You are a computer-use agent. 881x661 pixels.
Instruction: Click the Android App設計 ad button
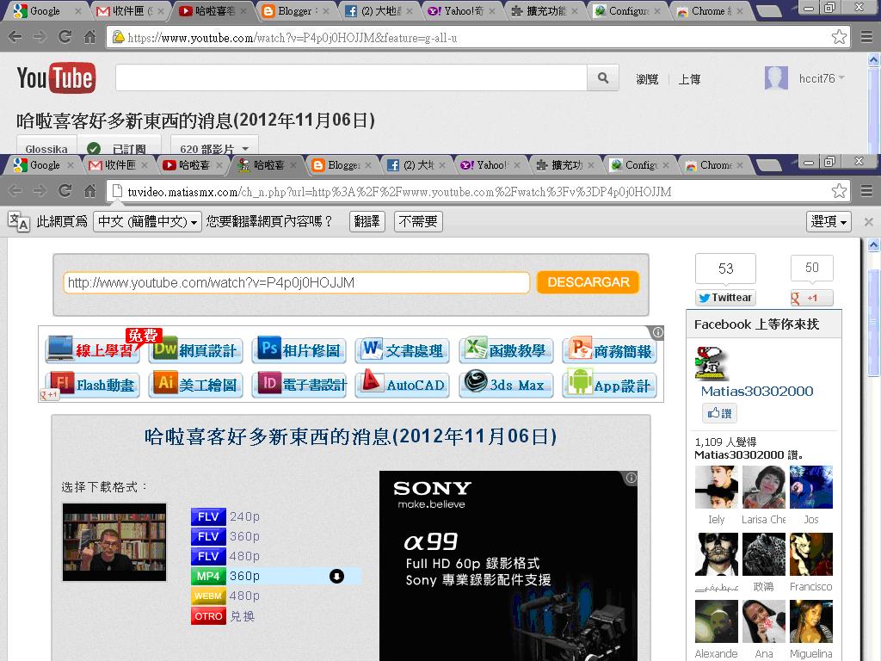pyautogui.click(x=609, y=385)
